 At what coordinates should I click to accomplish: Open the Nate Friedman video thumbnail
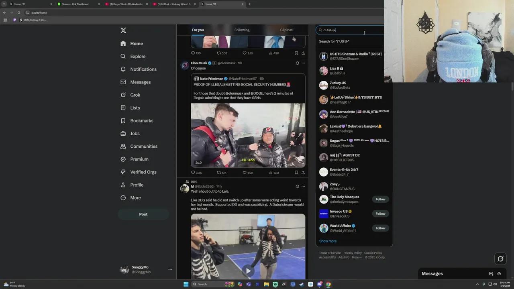coord(248,135)
